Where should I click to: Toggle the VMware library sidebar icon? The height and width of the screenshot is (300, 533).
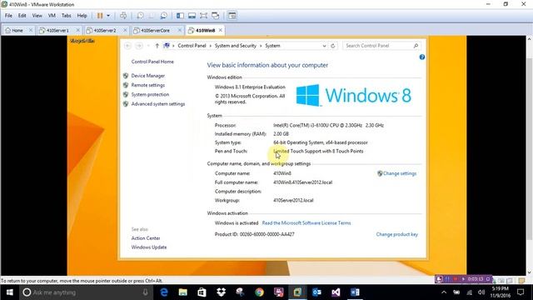(180, 16)
